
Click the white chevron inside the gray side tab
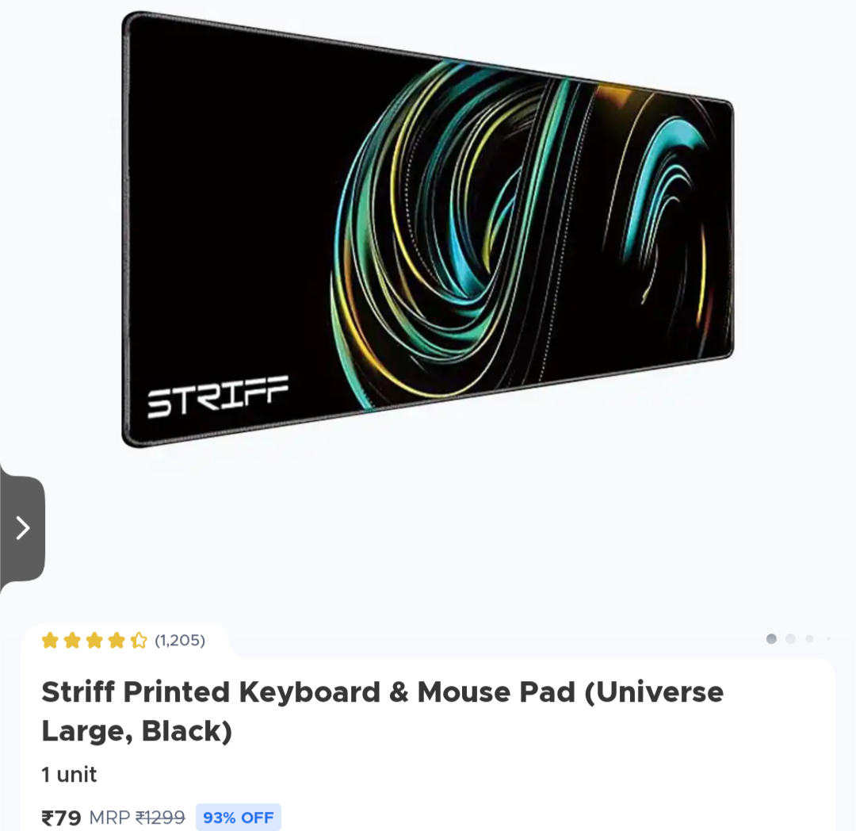(x=22, y=528)
